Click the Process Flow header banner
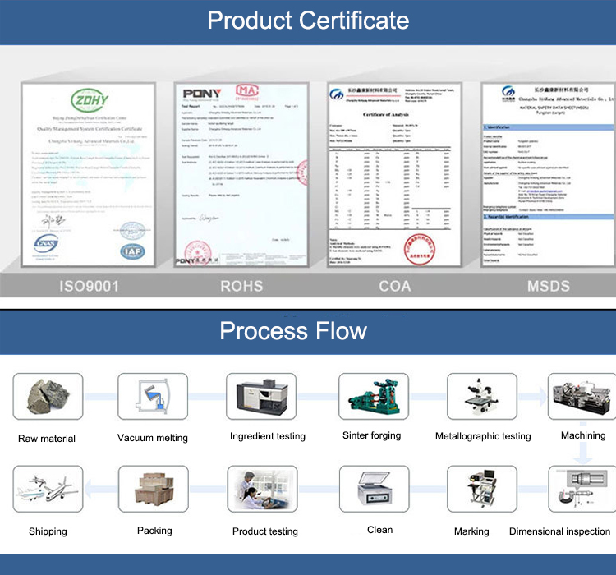 pos(308,331)
